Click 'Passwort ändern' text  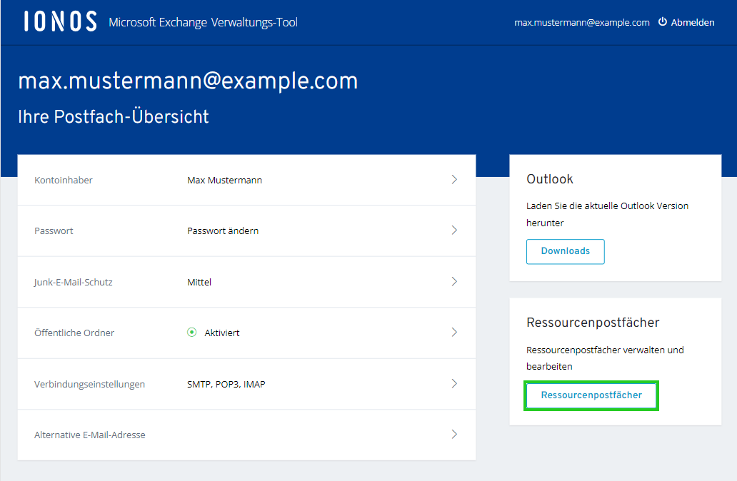pos(223,231)
